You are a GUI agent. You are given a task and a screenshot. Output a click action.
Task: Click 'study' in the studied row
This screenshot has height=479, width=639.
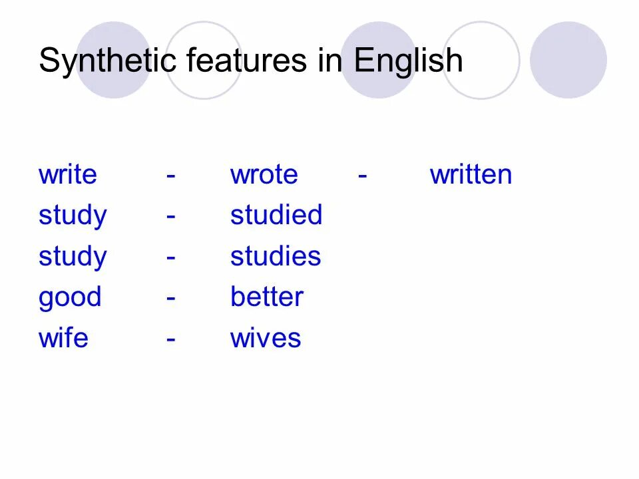coord(73,216)
